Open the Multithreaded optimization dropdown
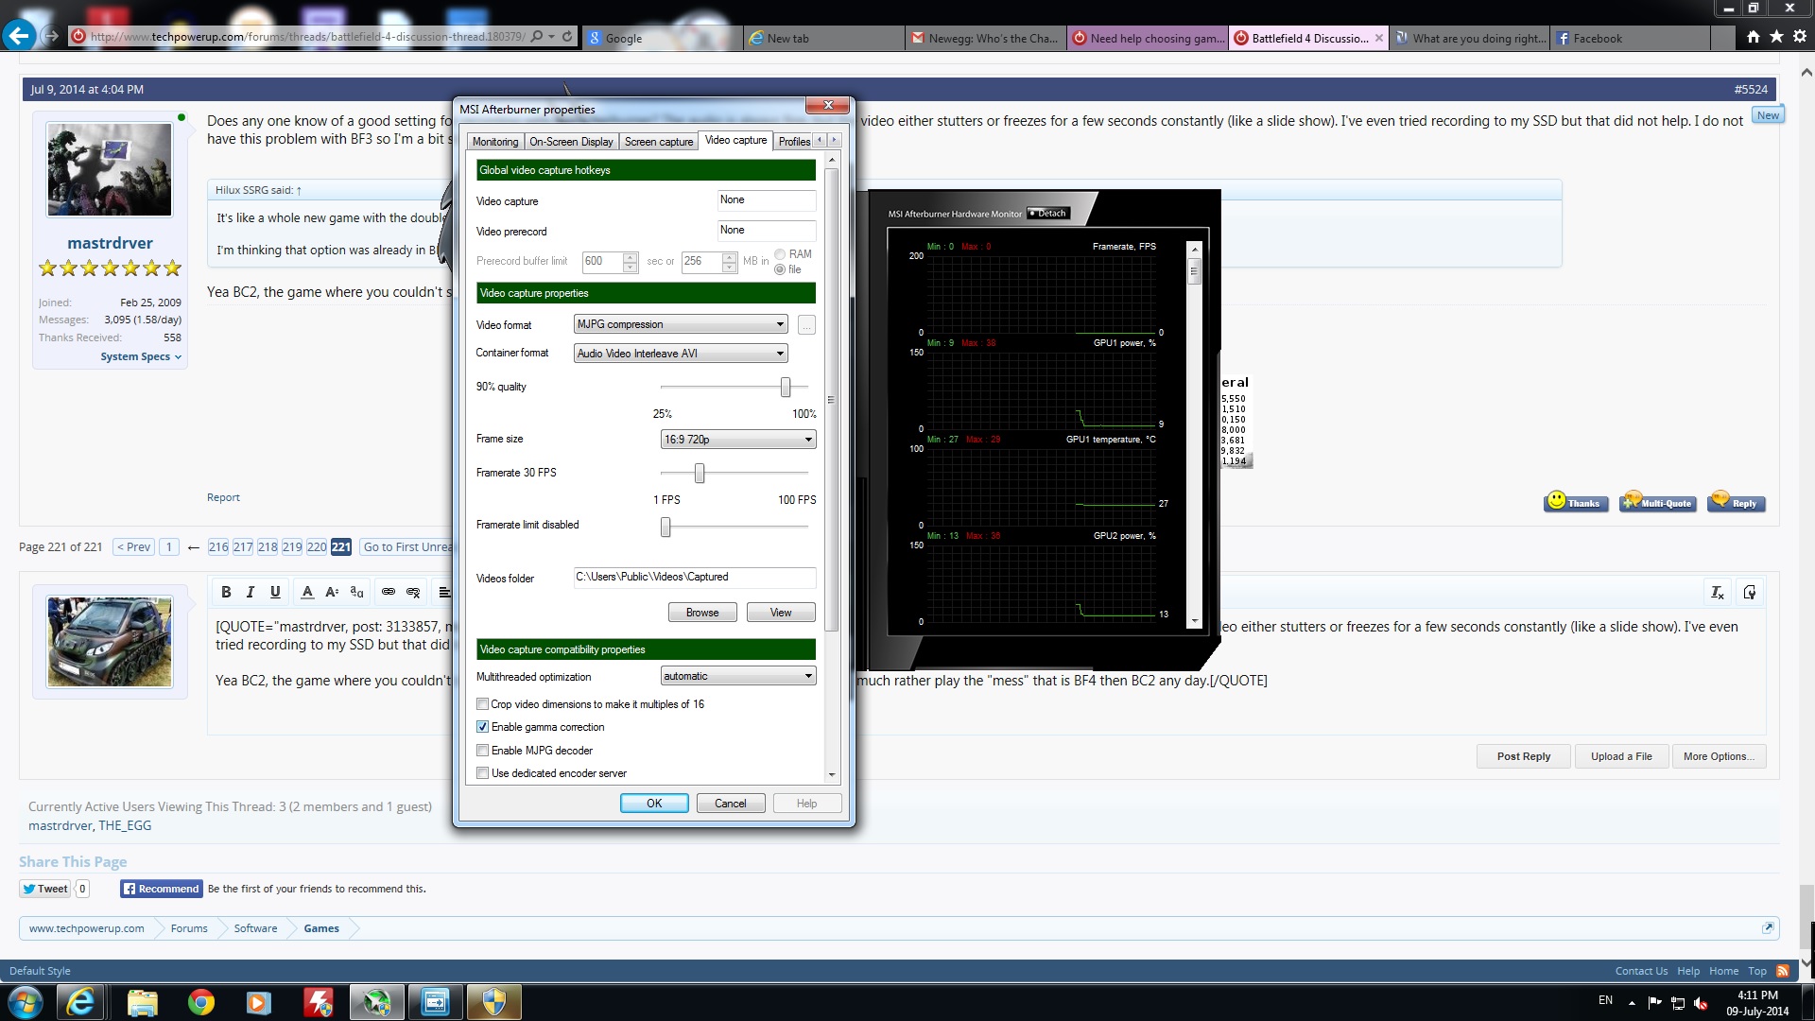Screen dimensions: 1815x1021 click(x=738, y=676)
